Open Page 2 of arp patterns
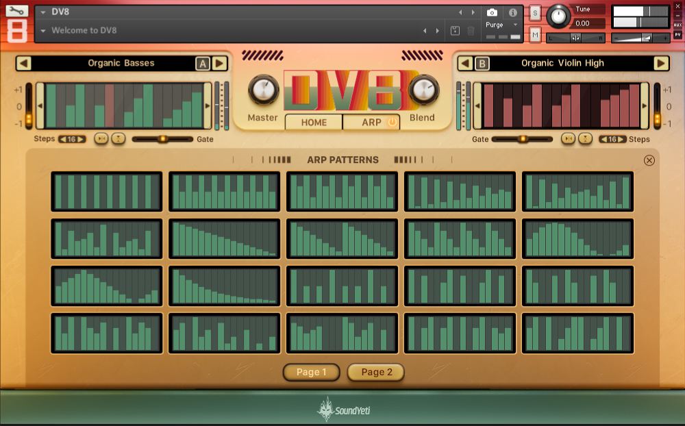Image resolution: width=685 pixels, height=426 pixels. (375, 373)
